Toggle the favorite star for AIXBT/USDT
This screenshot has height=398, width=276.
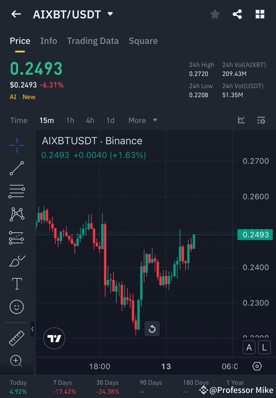(215, 14)
